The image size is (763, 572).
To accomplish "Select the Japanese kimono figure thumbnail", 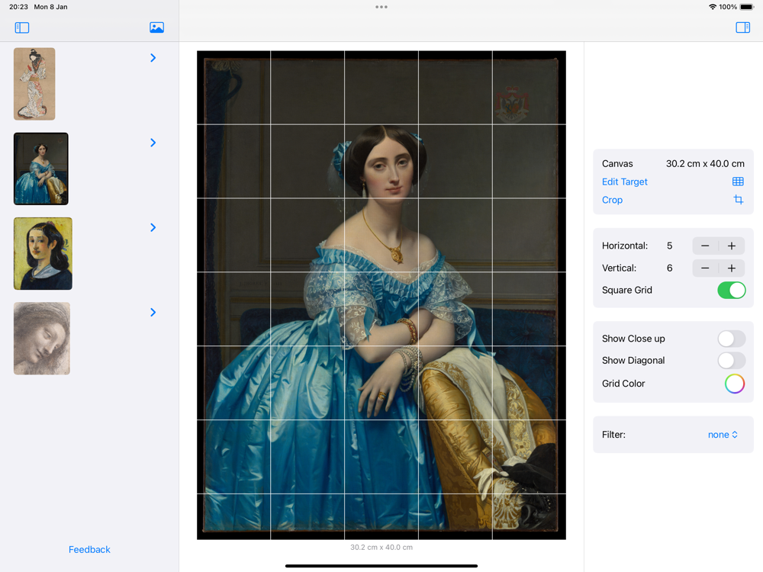I will coord(34,84).
